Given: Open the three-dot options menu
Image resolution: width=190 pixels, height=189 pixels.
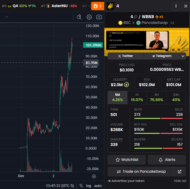Looking at the screenshot, I should [176, 6].
